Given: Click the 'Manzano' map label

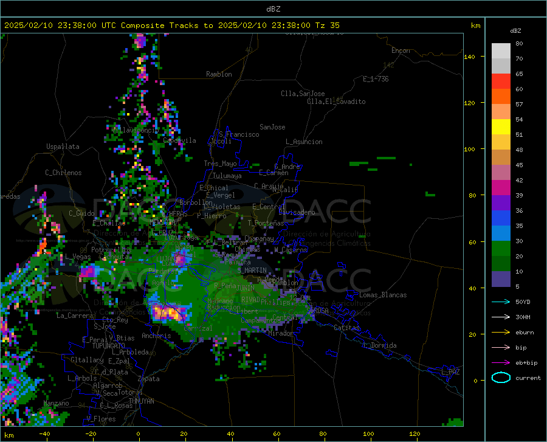Looking at the screenshot, I should (56, 403).
